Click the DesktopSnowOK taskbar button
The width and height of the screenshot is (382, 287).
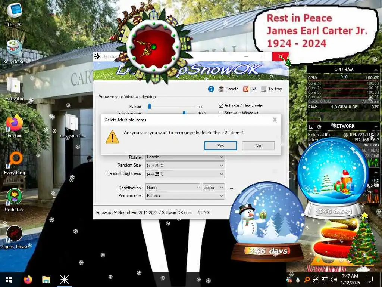click(x=64, y=280)
